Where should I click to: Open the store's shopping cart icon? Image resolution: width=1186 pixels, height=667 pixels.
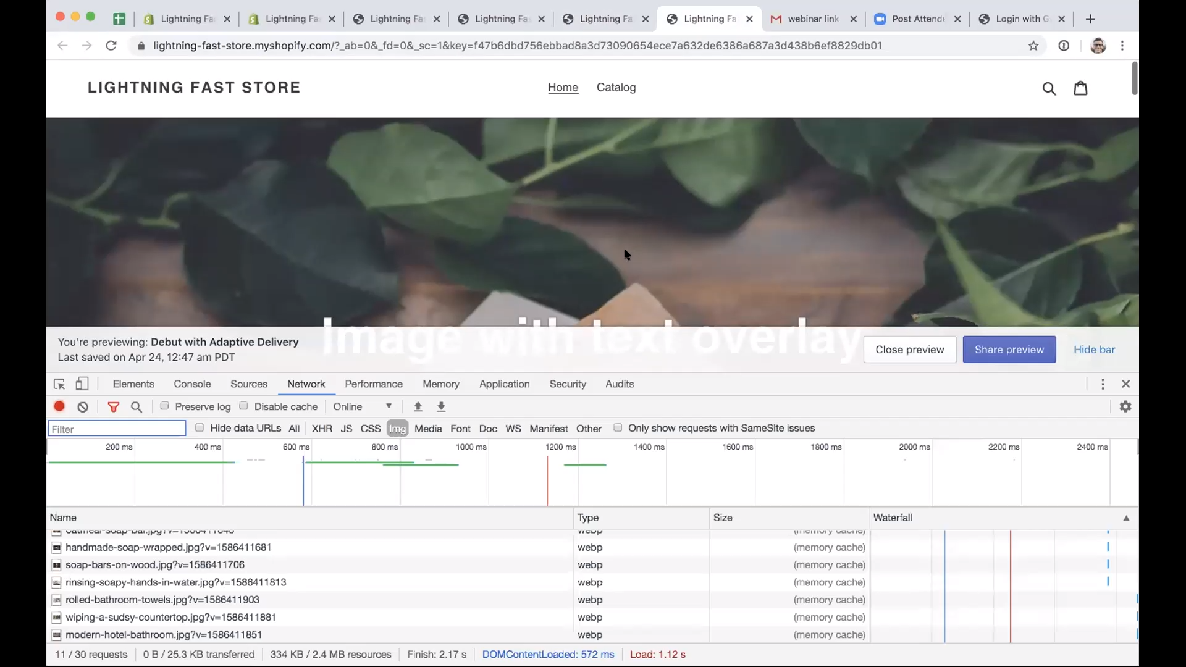point(1080,88)
